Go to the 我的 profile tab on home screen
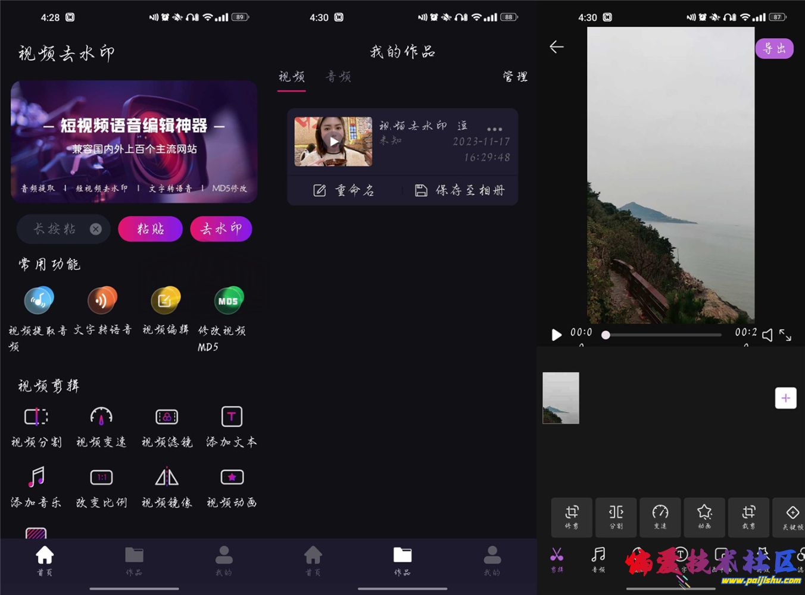 (224, 560)
